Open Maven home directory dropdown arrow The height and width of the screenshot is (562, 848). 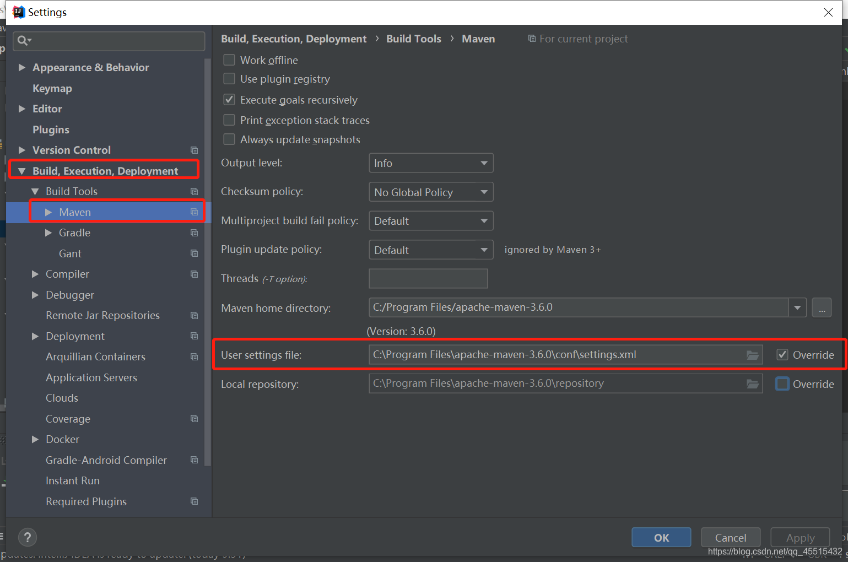(x=797, y=307)
